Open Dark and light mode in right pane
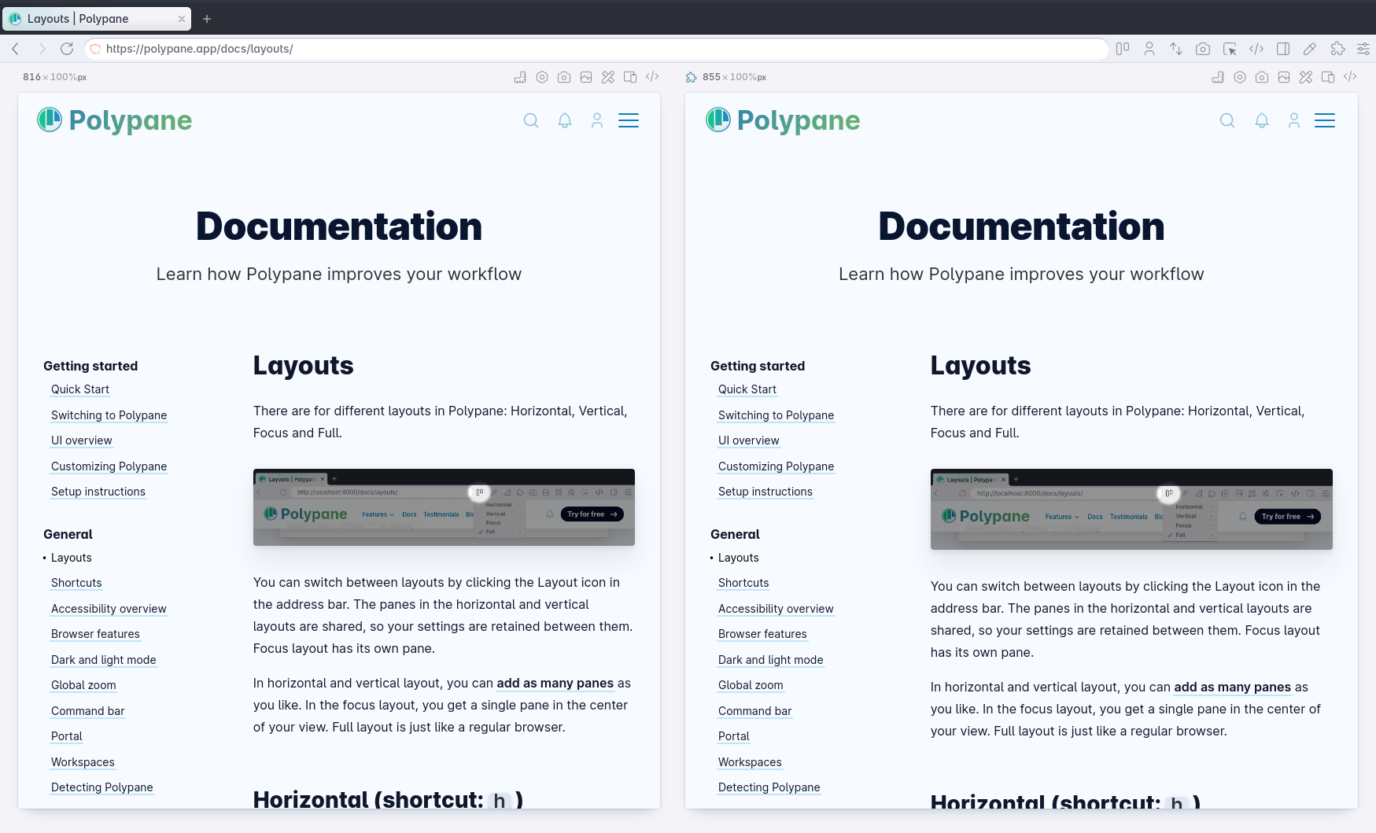The image size is (1376, 833). point(771,660)
